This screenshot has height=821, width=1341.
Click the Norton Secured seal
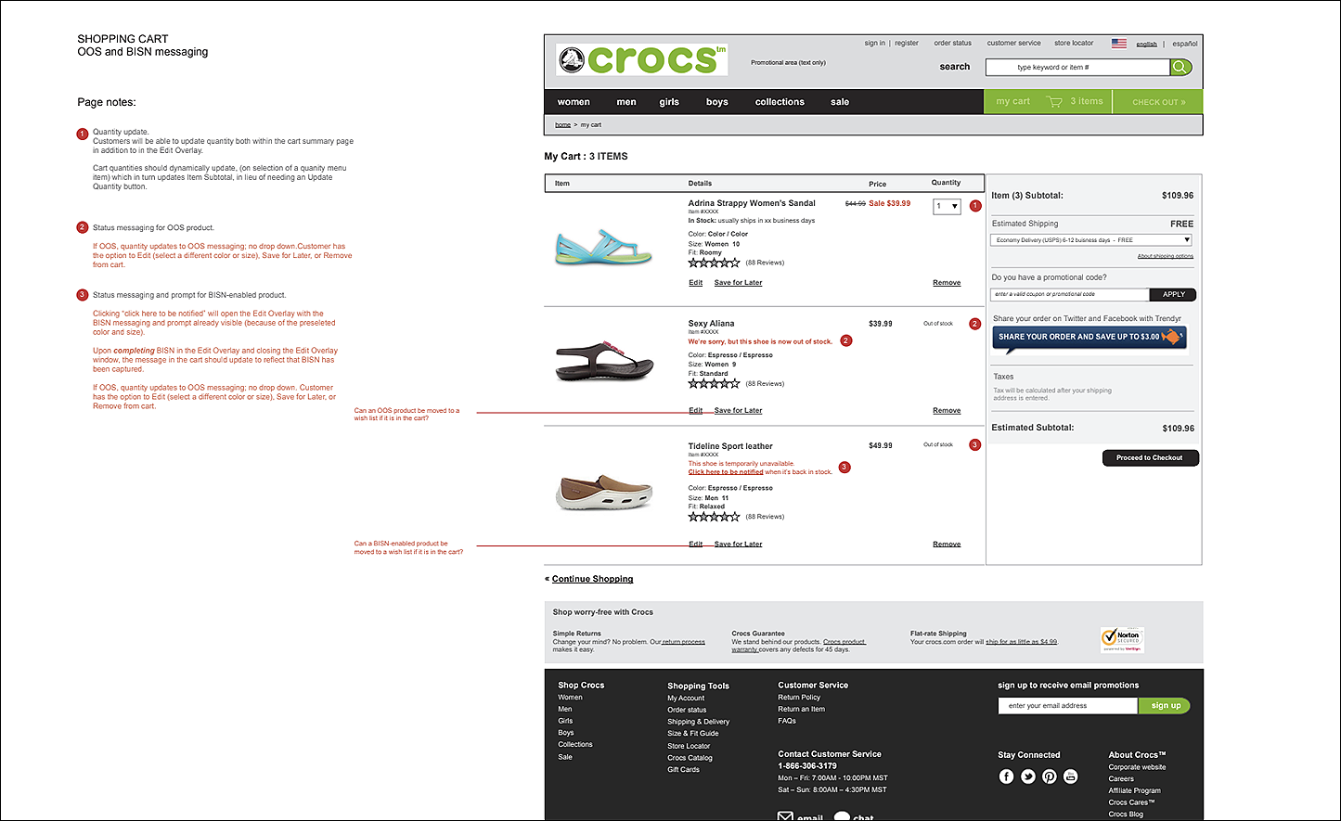click(x=1123, y=639)
